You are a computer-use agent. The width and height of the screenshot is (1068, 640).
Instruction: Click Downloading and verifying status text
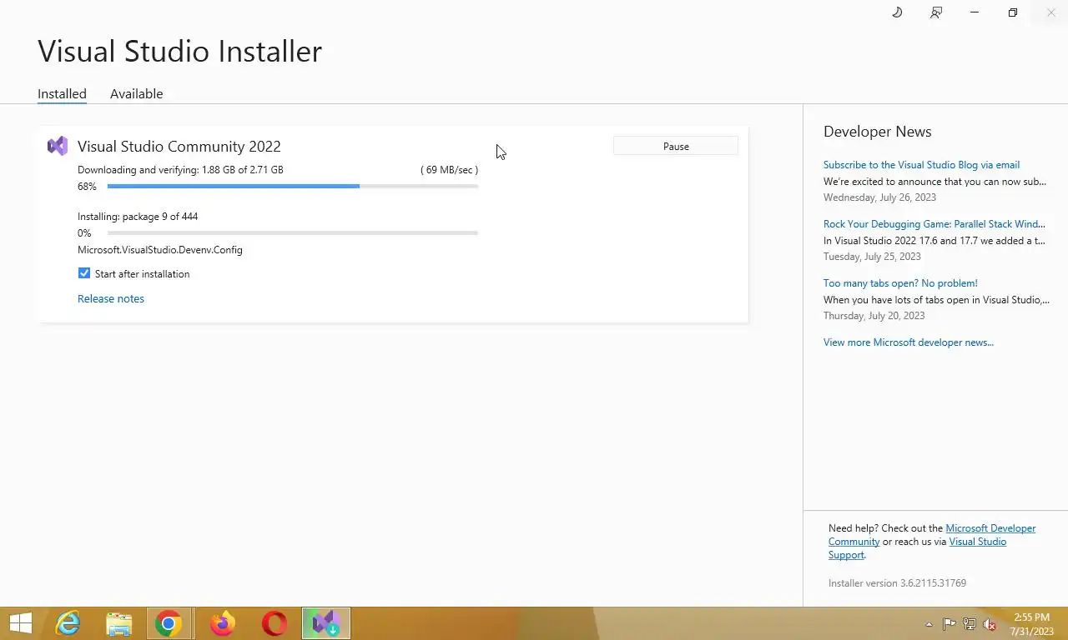[x=180, y=170]
